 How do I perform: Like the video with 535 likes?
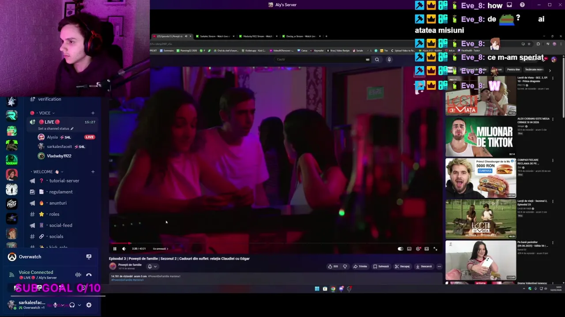[x=333, y=266]
